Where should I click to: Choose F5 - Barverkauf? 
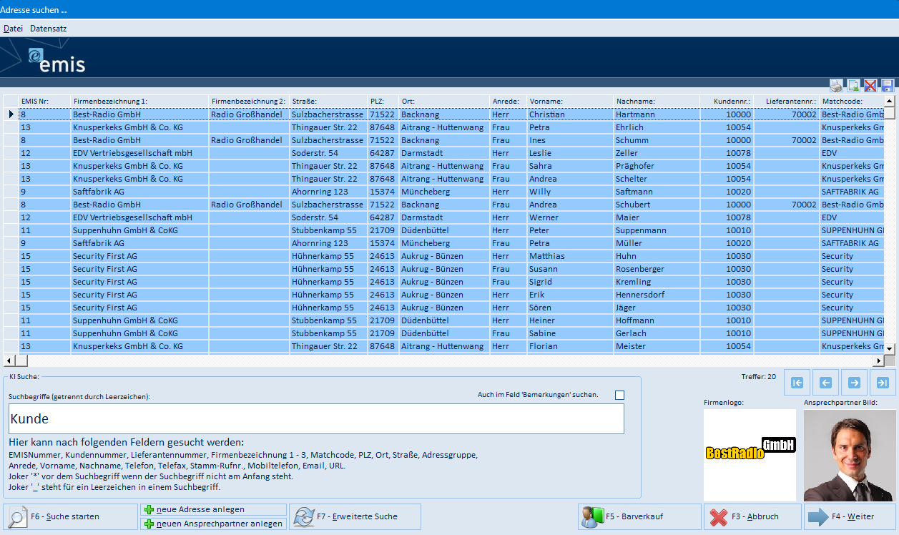coord(639,516)
